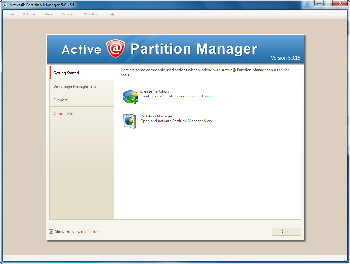Click the red Active@ shield logo

pos(116,49)
